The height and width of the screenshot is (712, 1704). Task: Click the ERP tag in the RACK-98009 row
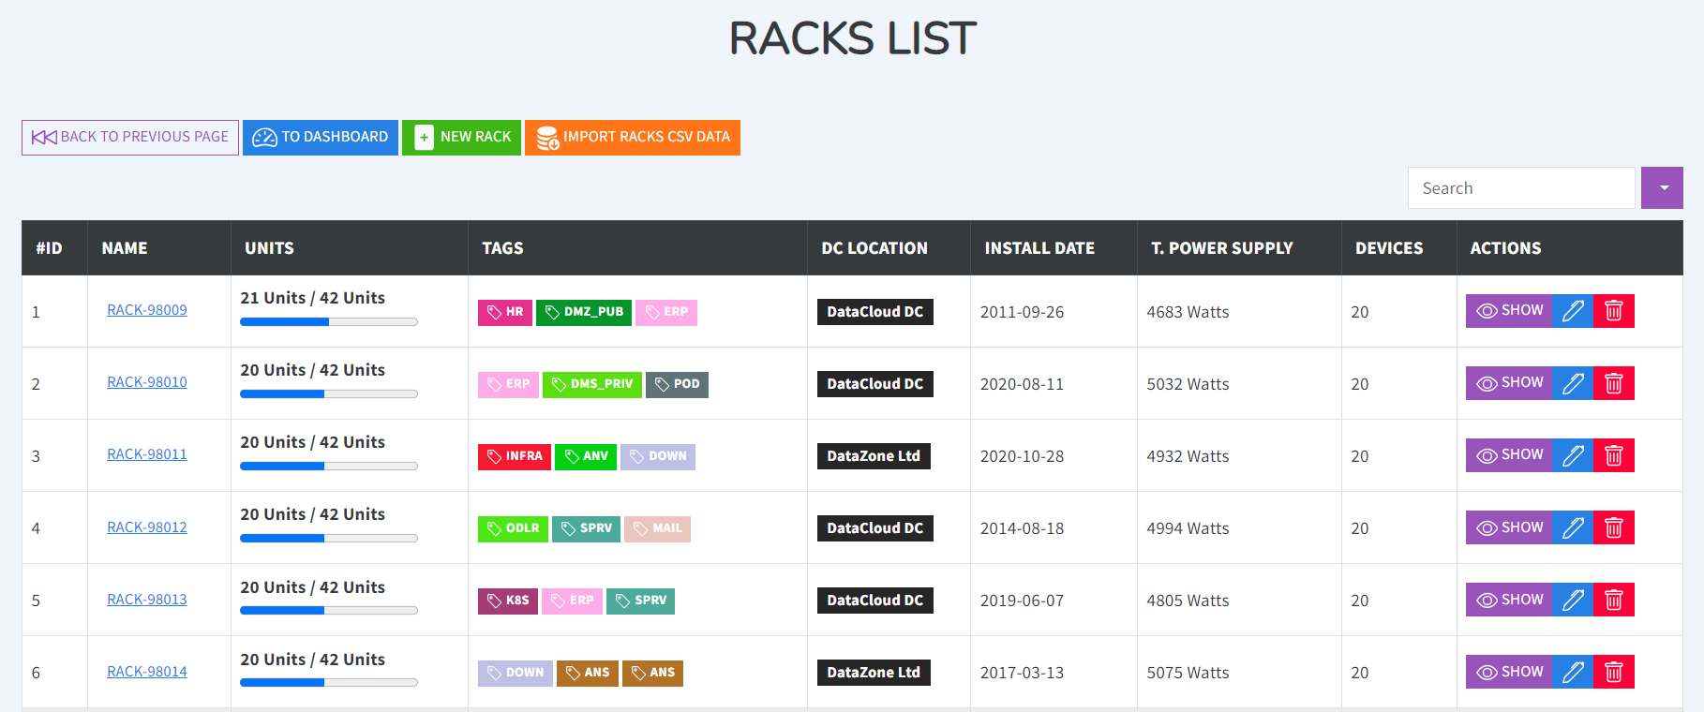pyautogui.click(x=666, y=312)
